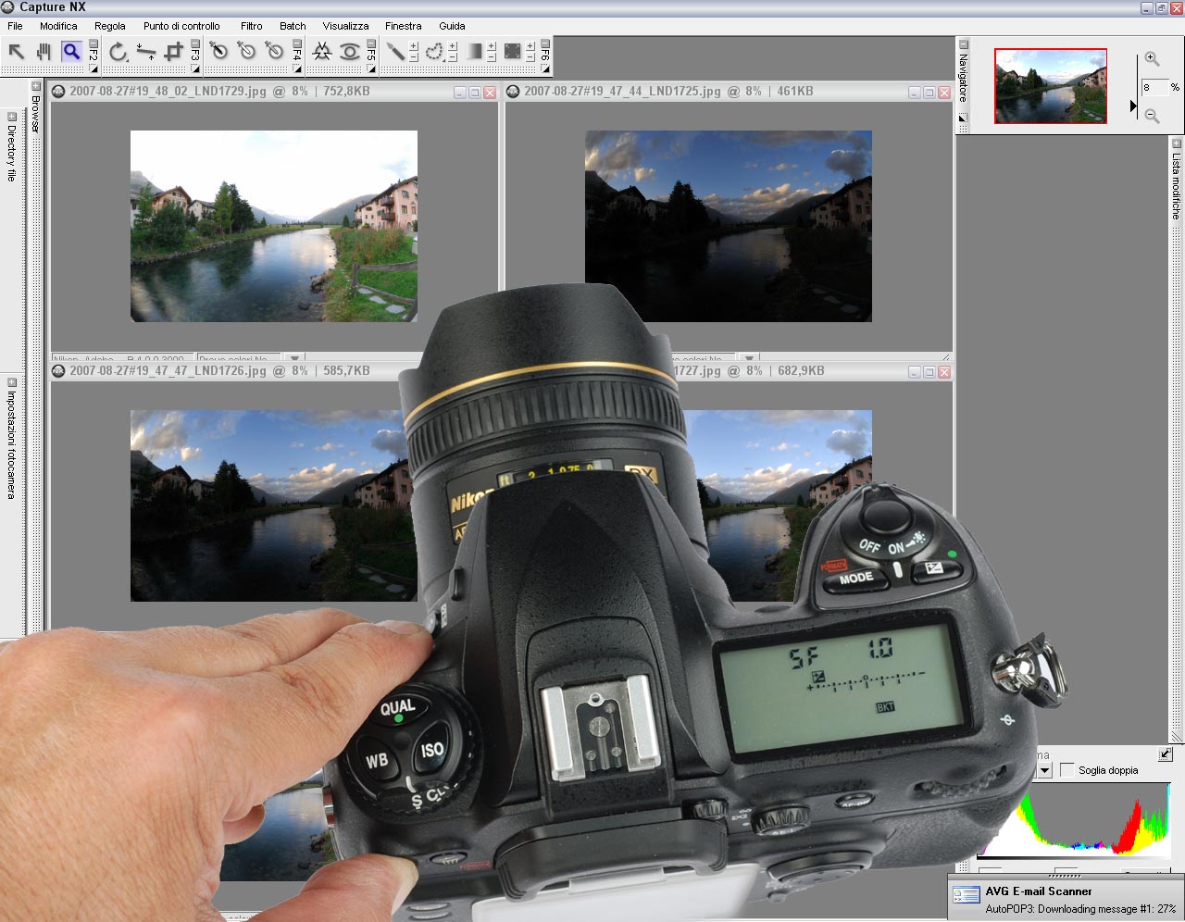
Task: Open the histogram channel dropdown
Action: click(1044, 770)
